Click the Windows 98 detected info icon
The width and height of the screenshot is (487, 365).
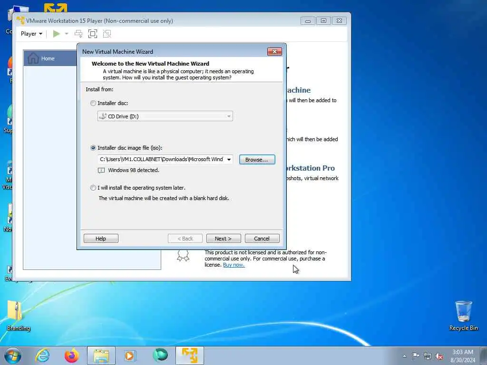(101, 170)
